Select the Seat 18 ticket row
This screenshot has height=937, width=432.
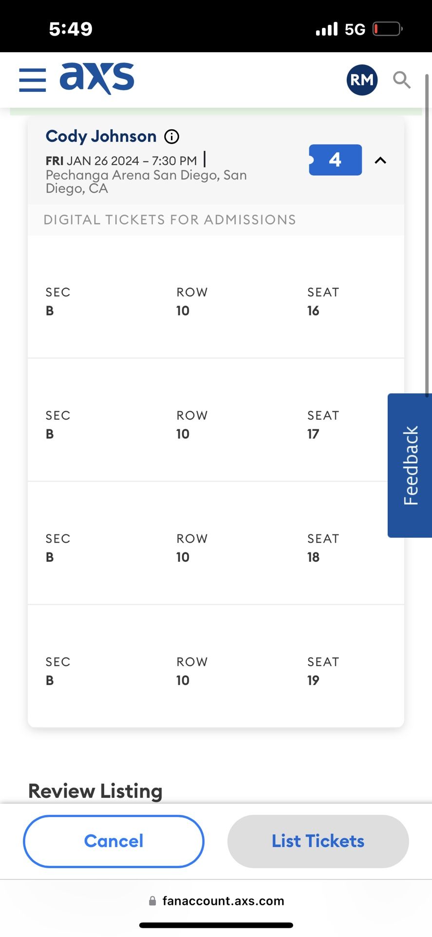point(216,548)
